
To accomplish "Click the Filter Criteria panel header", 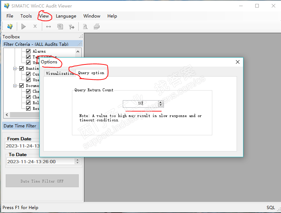I will pyautogui.click(x=43, y=44).
